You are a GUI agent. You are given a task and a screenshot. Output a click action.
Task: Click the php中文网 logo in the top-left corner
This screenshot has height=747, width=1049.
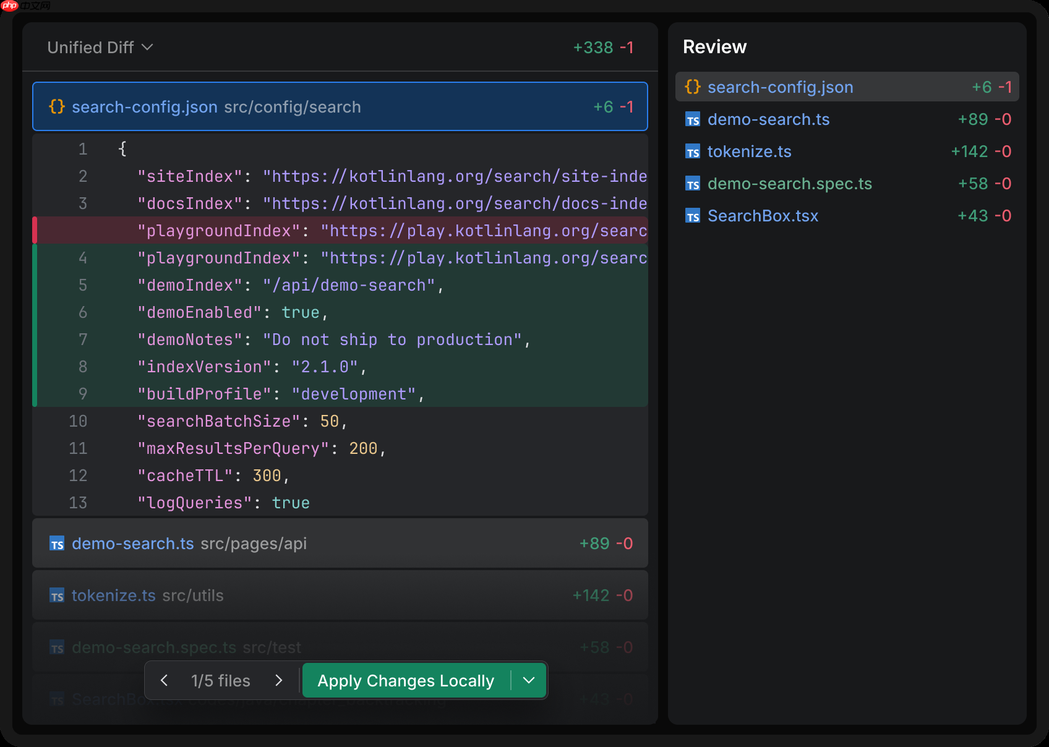coord(25,7)
